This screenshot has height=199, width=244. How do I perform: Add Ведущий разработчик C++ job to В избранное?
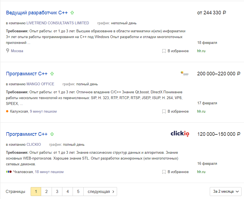[178, 51]
